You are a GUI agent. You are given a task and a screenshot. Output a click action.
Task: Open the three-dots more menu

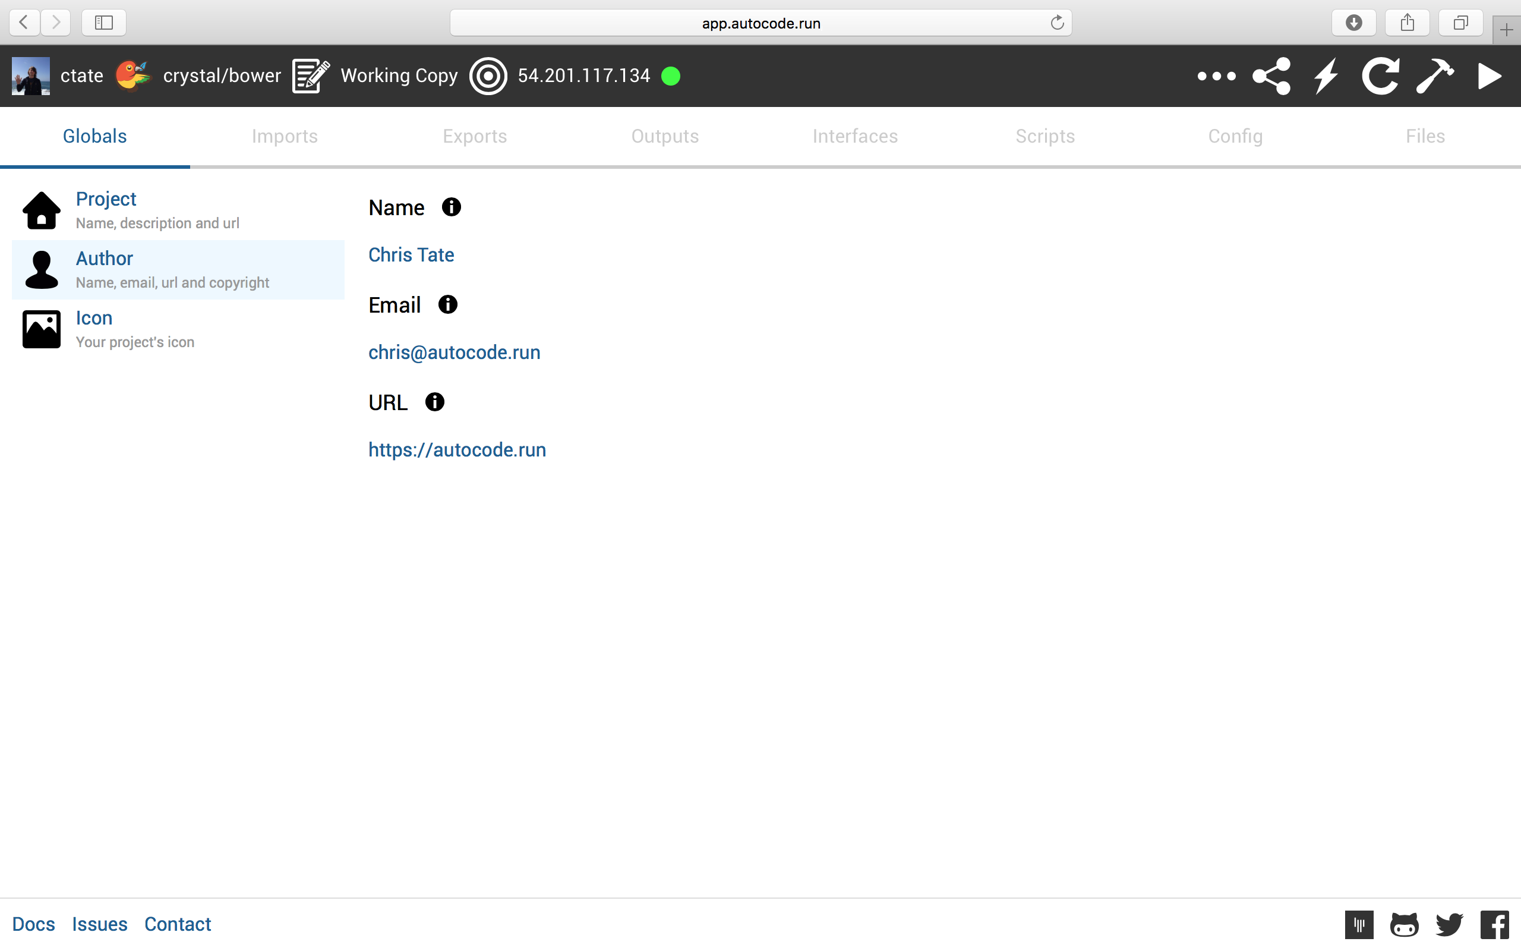(1216, 76)
